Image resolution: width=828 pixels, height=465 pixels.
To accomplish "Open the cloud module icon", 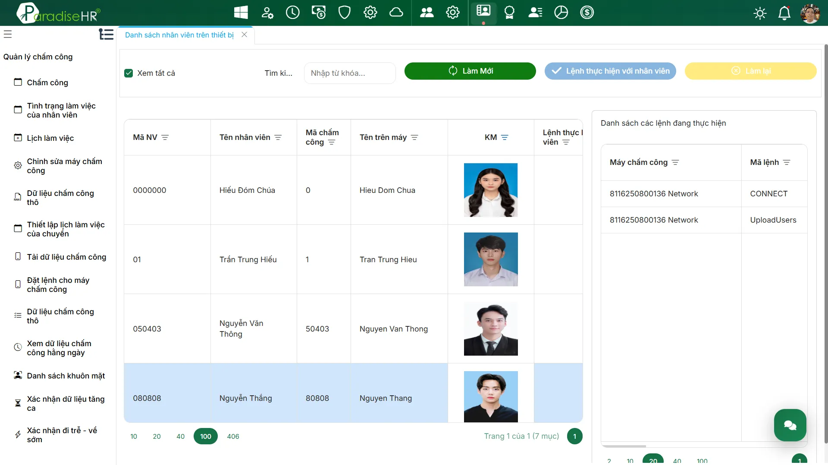I will click(x=396, y=12).
